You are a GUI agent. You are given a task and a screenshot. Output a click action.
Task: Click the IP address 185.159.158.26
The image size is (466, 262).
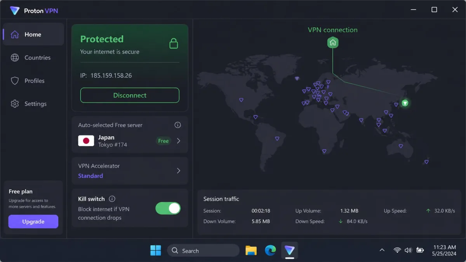point(111,76)
